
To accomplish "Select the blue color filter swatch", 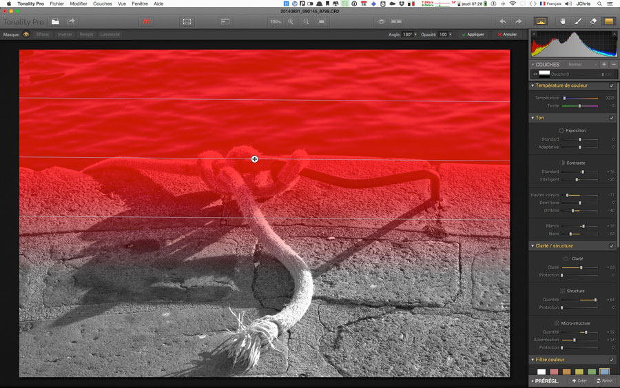I will click(x=604, y=372).
